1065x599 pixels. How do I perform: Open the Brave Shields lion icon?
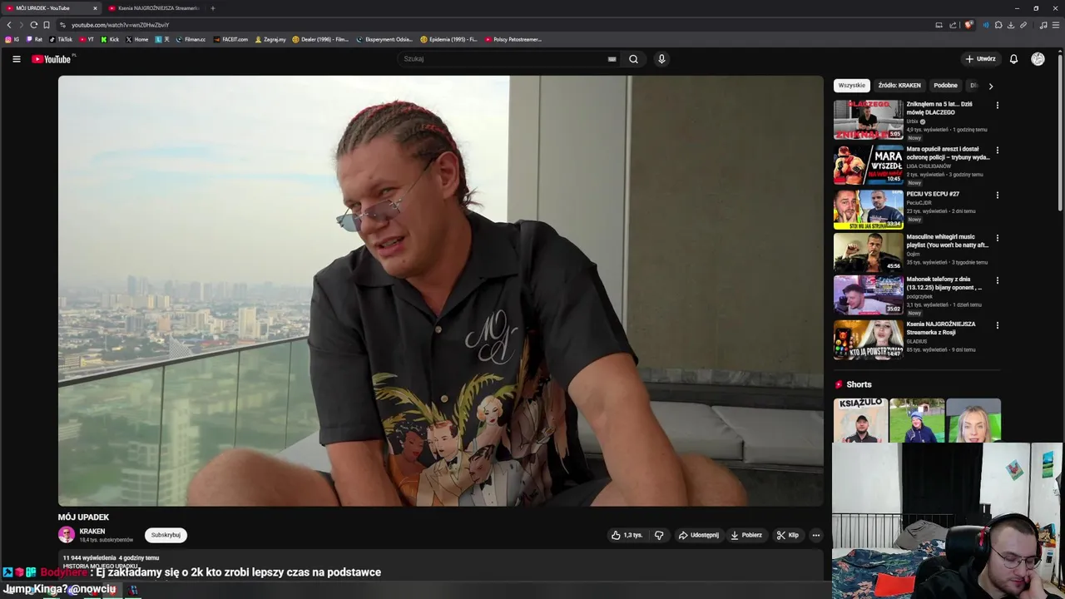968,25
